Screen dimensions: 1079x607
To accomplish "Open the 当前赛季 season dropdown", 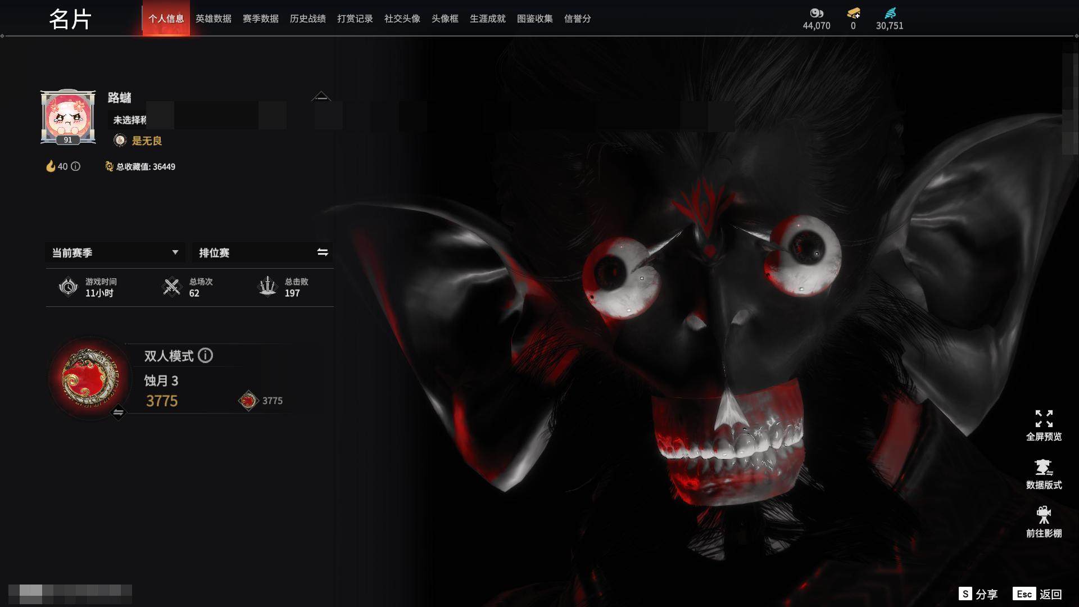I will (115, 252).
